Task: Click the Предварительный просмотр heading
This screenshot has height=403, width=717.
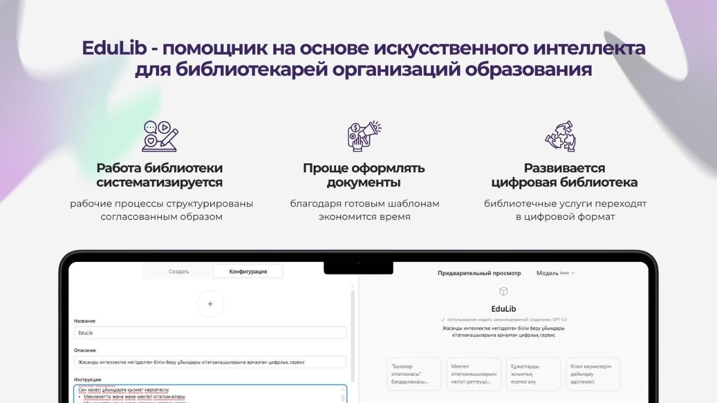Action: pos(479,273)
